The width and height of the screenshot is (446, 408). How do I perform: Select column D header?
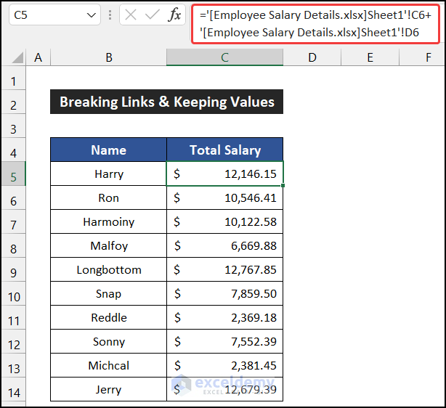pyautogui.click(x=312, y=57)
